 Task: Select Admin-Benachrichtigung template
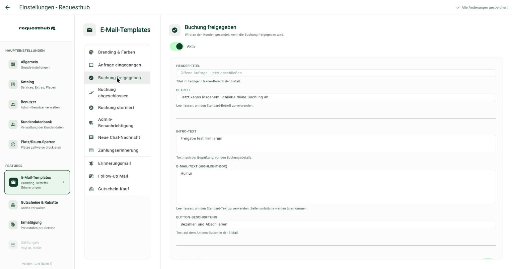click(117, 122)
